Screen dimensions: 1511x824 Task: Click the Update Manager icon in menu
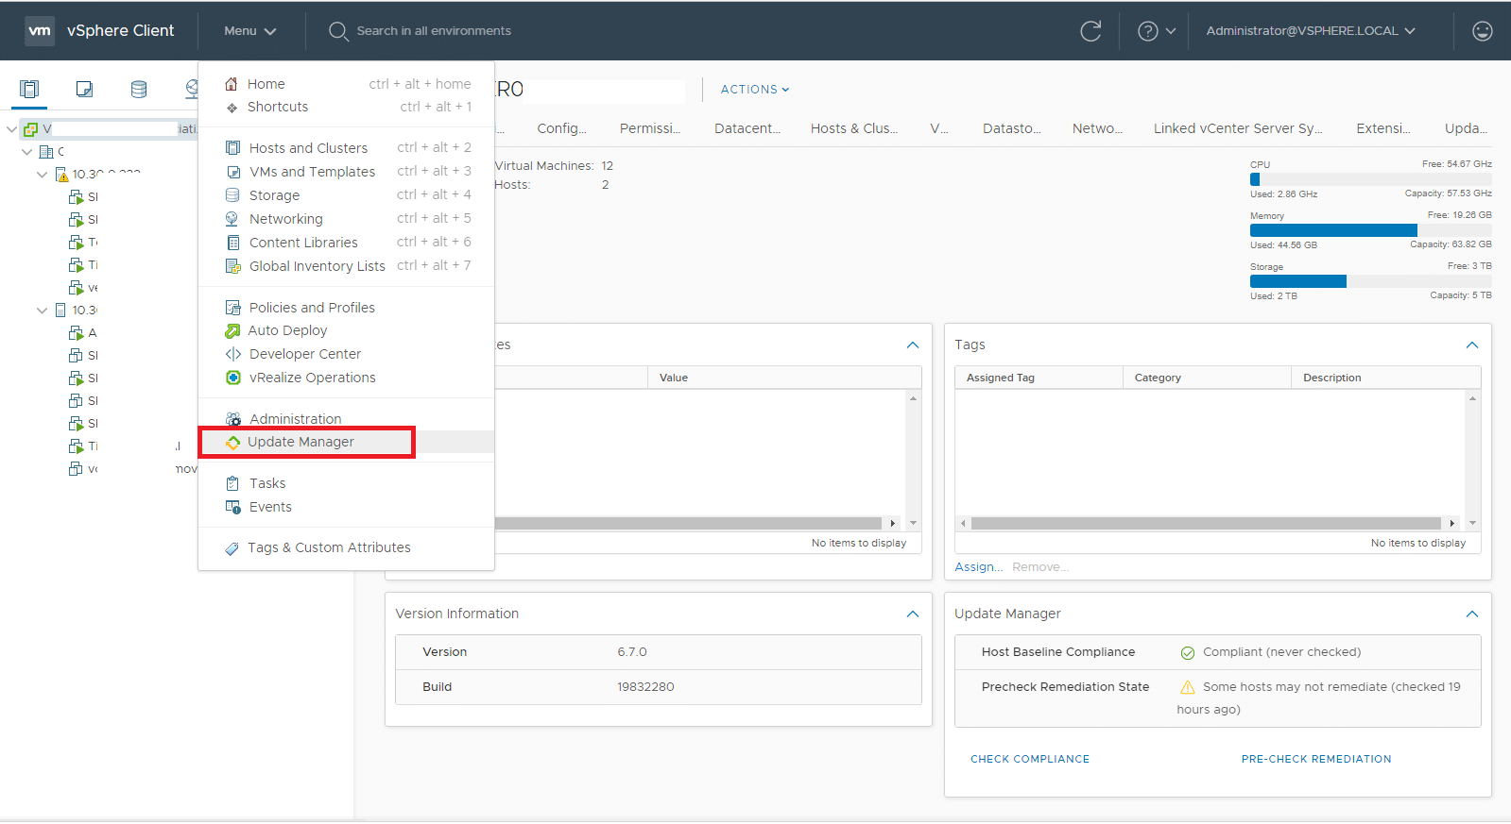tap(232, 442)
